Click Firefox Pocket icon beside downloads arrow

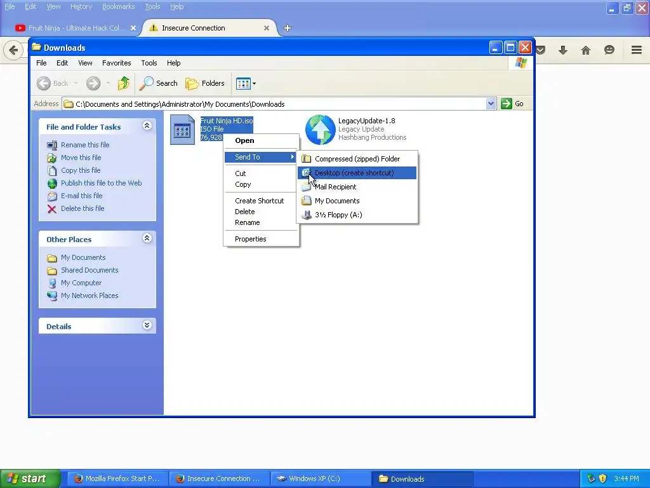(541, 51)
